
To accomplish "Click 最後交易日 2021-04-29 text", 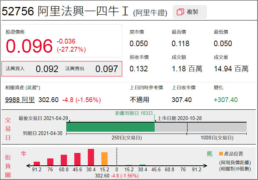I will coord(43,118).
